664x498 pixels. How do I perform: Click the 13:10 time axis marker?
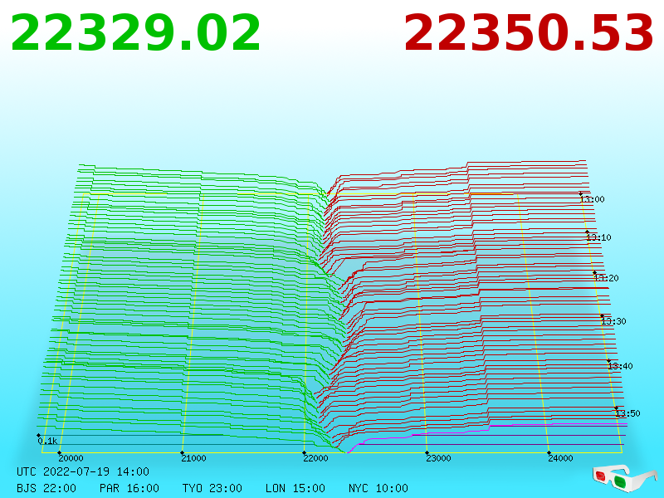click(x=598, y=237)
